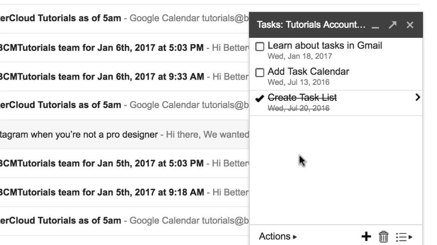Screen dimensions: 437x245
Task: Select the Add Task Calendar task title
Action: (308, 72)
